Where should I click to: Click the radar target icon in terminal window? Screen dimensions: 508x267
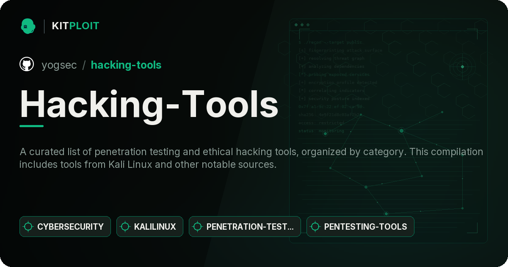tap(462, 67)
